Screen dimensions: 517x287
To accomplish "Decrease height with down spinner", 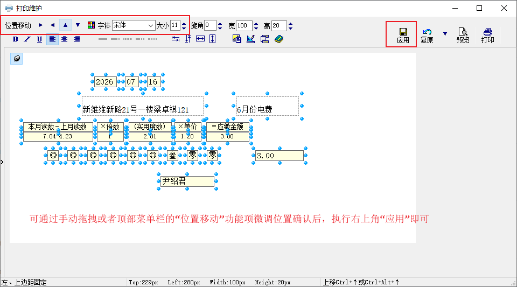I will pyautogui.click(x=290, y=28).
